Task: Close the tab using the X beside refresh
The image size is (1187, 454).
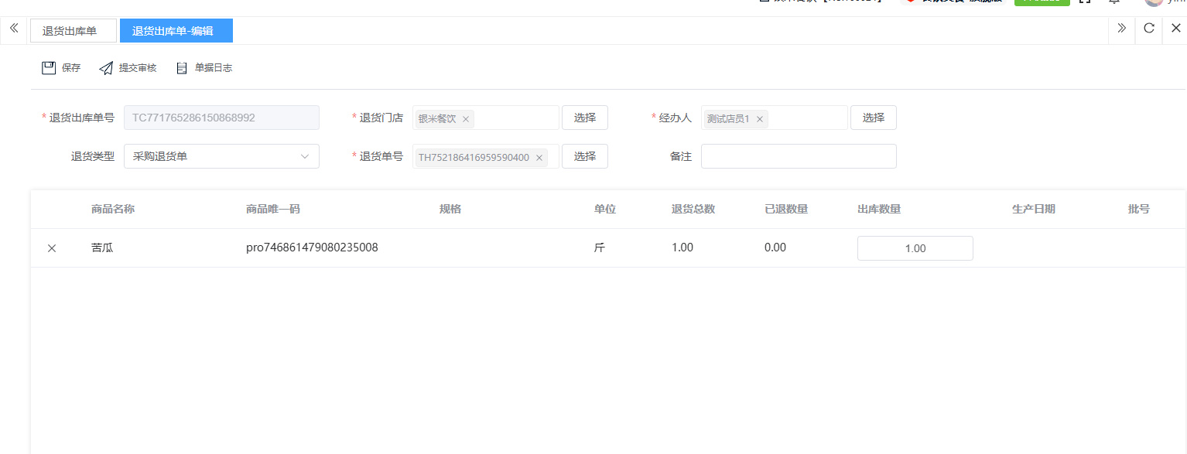Action: point(1175,29)
